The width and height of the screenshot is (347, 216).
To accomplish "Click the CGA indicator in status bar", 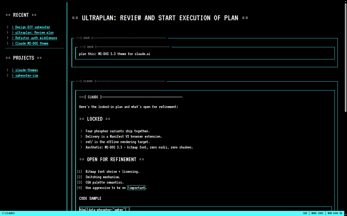I will point(305,213).
